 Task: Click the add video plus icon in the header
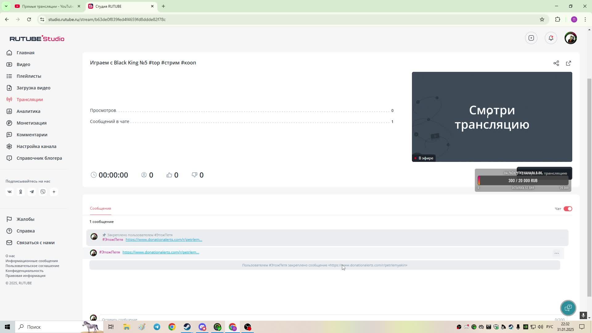(531, 38)
